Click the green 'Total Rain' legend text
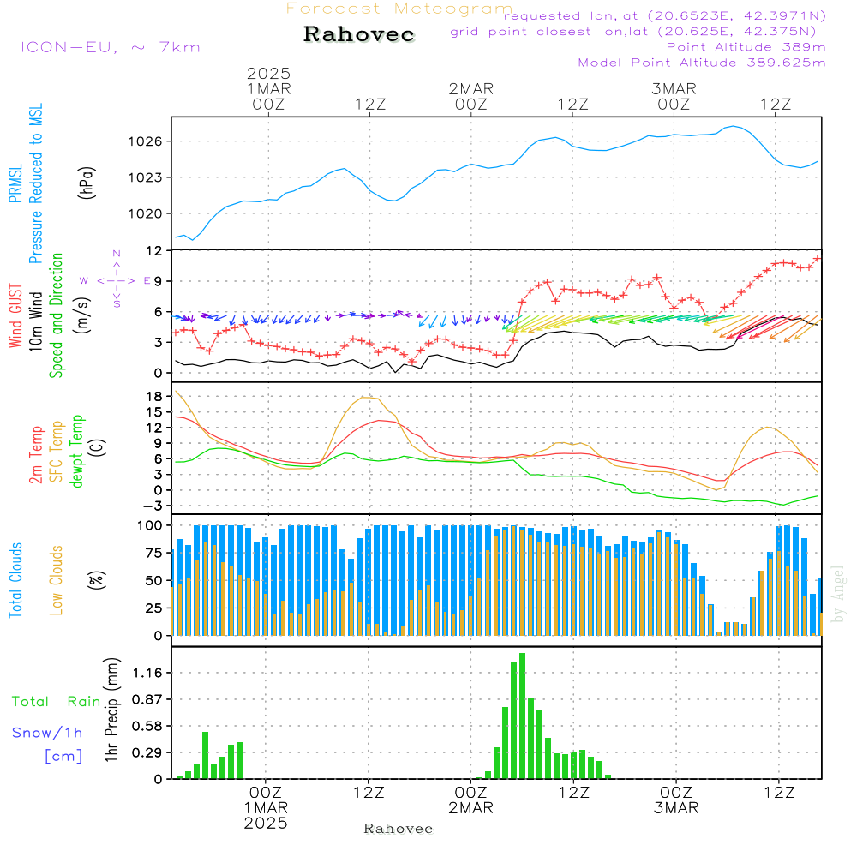This screenshot has height=857, width=857. point(57,701)
